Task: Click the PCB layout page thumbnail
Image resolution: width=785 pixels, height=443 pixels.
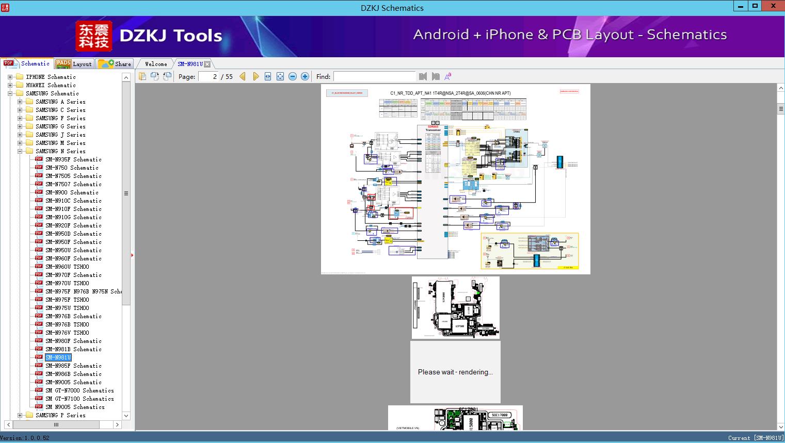Action: pyautogui.click(x=456, y=308)
